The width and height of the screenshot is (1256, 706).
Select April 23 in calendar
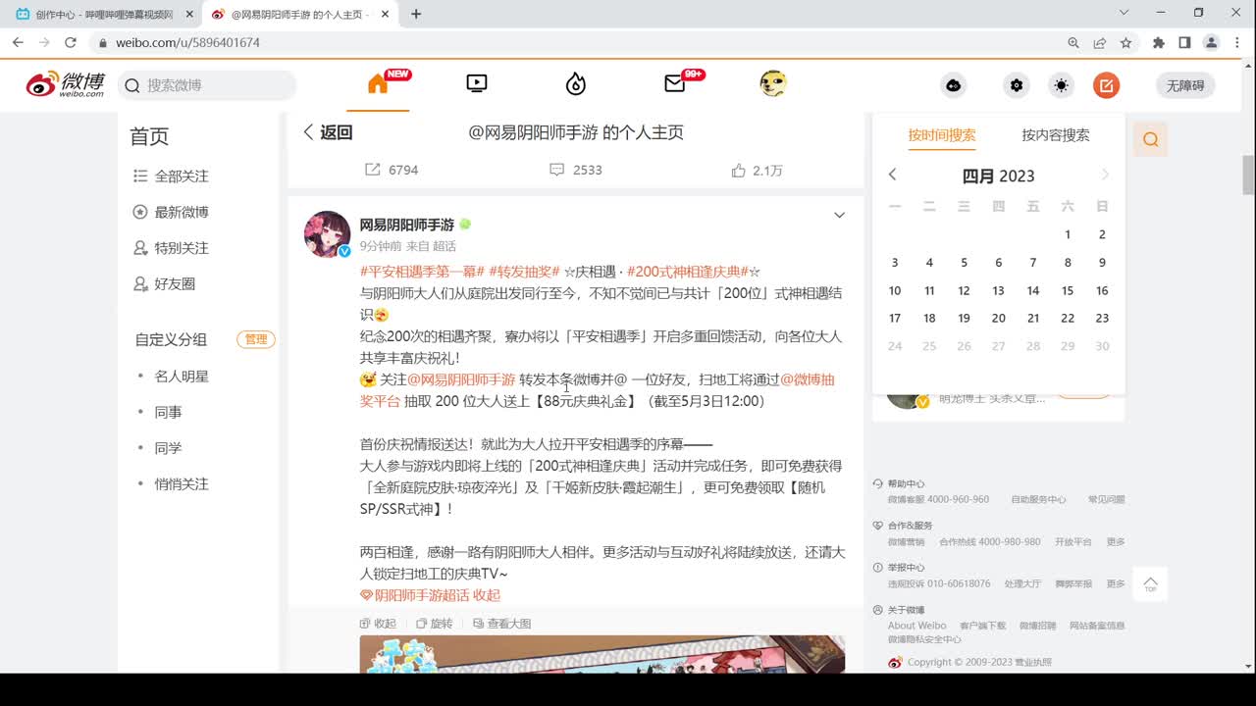(1102, 318)
